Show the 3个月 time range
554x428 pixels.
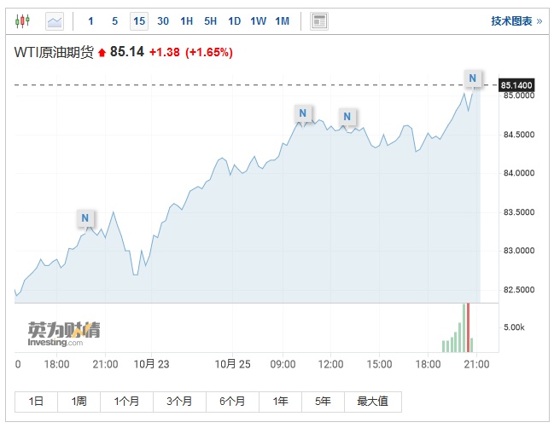[x=179, y=402]
